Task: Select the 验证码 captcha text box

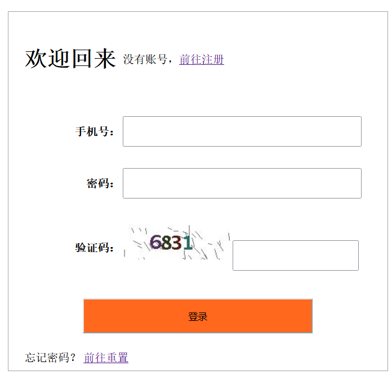Action: pos(295,255)
